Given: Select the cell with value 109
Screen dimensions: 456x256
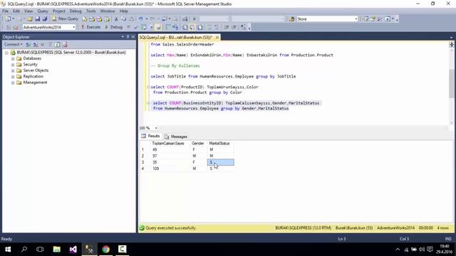Looking at the screenshot, I should pos(170,169).
